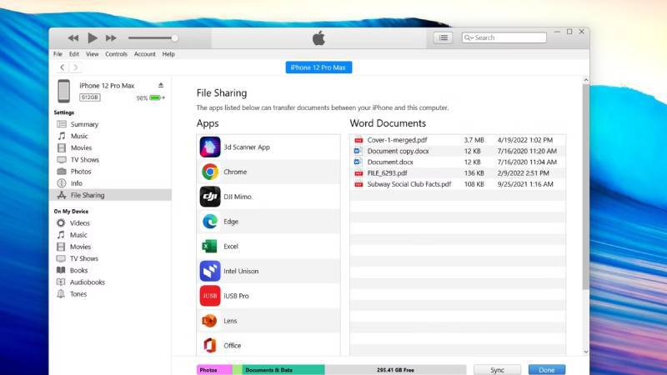Viewport: 667px width, 375px height.
Task: Open Videos under On My Device
Action: (79, 223)
